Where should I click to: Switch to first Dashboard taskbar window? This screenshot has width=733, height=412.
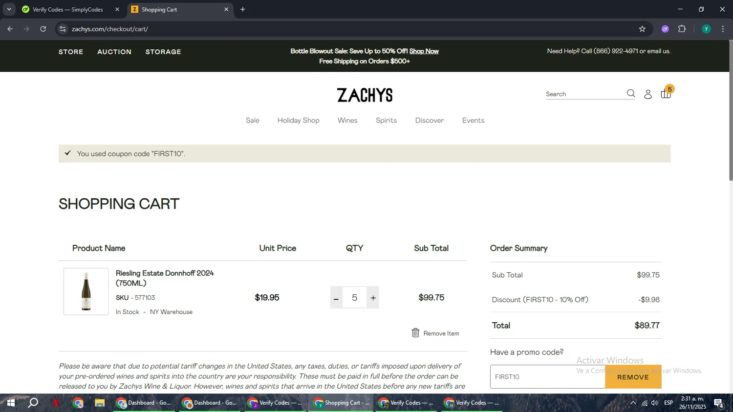coord(144,403)
